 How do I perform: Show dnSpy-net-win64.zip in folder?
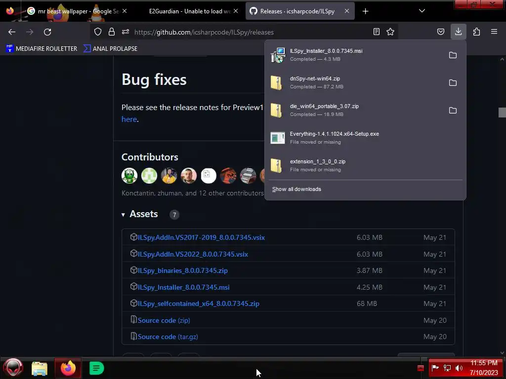453,83
